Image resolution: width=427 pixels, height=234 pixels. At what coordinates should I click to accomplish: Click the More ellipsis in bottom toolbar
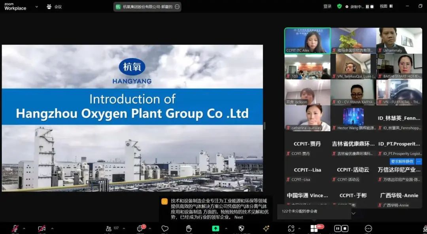[x=368, y=228]
